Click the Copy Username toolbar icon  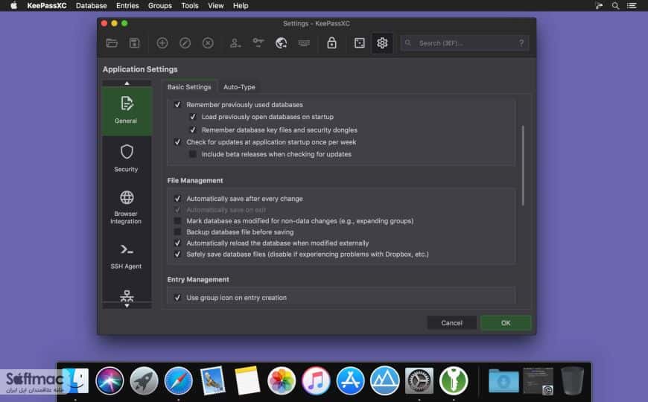pyautogui.click(x=235, y=43)
